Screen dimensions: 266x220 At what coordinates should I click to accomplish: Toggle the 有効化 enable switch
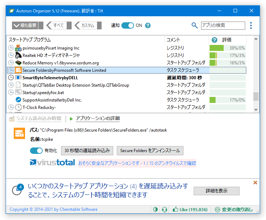36,151
